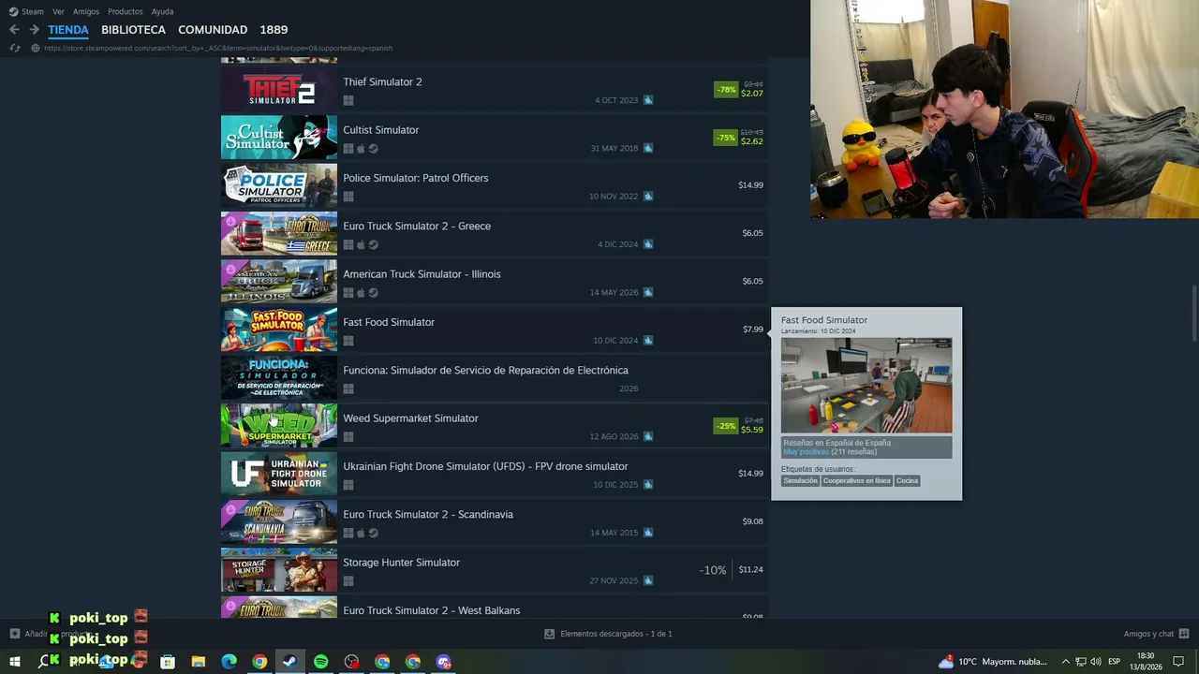Viewport: 1199px width, 674px height.
Task: Open Euro Truck Simulator 2 - Scandinavia title
Action: (x=428, y=515)
